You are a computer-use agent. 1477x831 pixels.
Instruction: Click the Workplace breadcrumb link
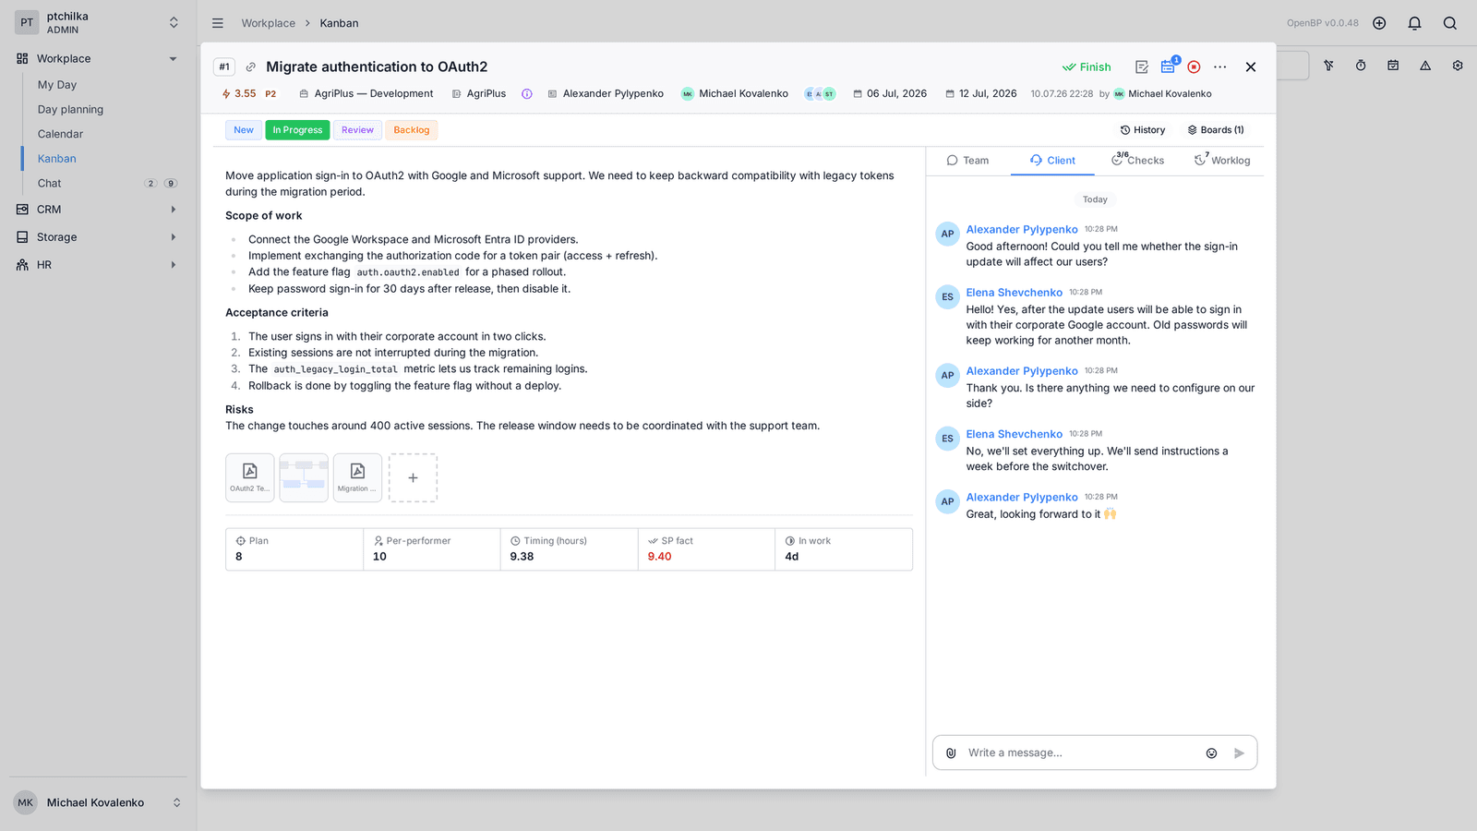coord(269,23)
